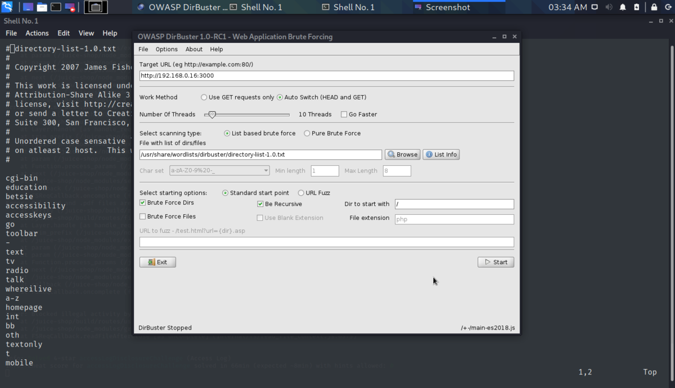
Task: Click the List Info button
Action: tap(441, 155)
